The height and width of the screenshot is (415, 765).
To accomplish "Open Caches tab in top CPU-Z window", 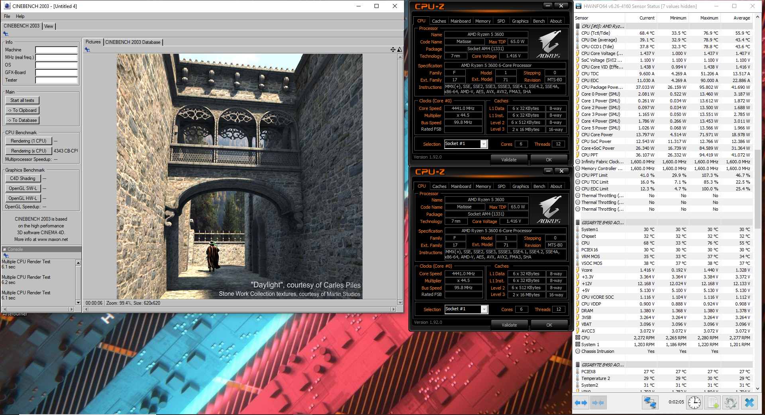I will tap(439, 21).
